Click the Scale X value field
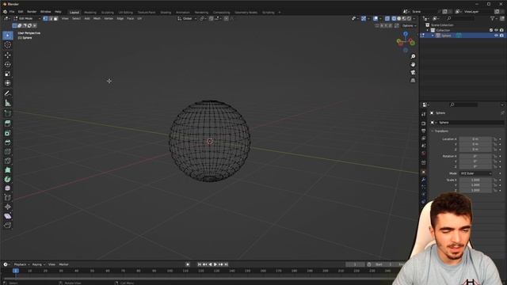The image size is (507, 285). coord(475,180)
